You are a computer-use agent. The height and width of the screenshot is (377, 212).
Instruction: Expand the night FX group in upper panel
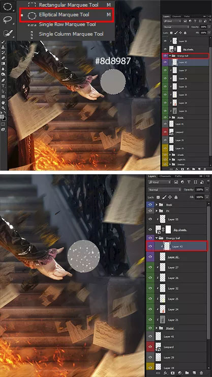click(x=170, y=159)
